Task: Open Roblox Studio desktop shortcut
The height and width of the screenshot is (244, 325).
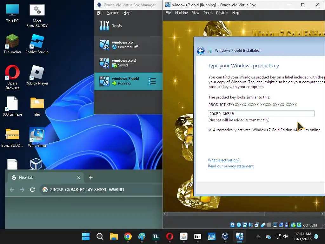Action: pos(37,44)
